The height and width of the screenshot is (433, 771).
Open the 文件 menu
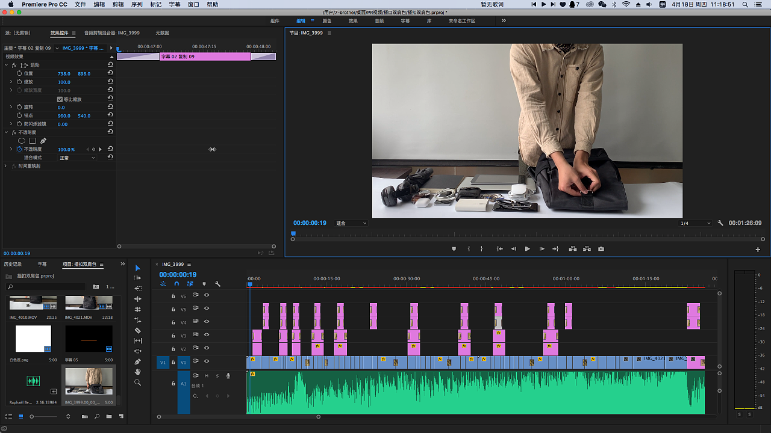(x=80, y=4)
